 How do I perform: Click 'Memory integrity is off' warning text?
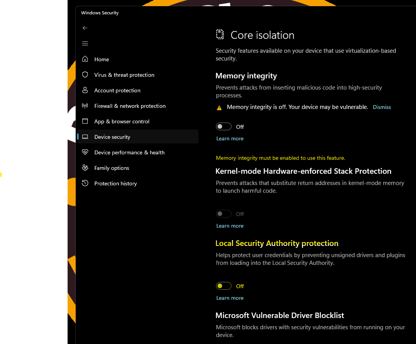[298, 107]
